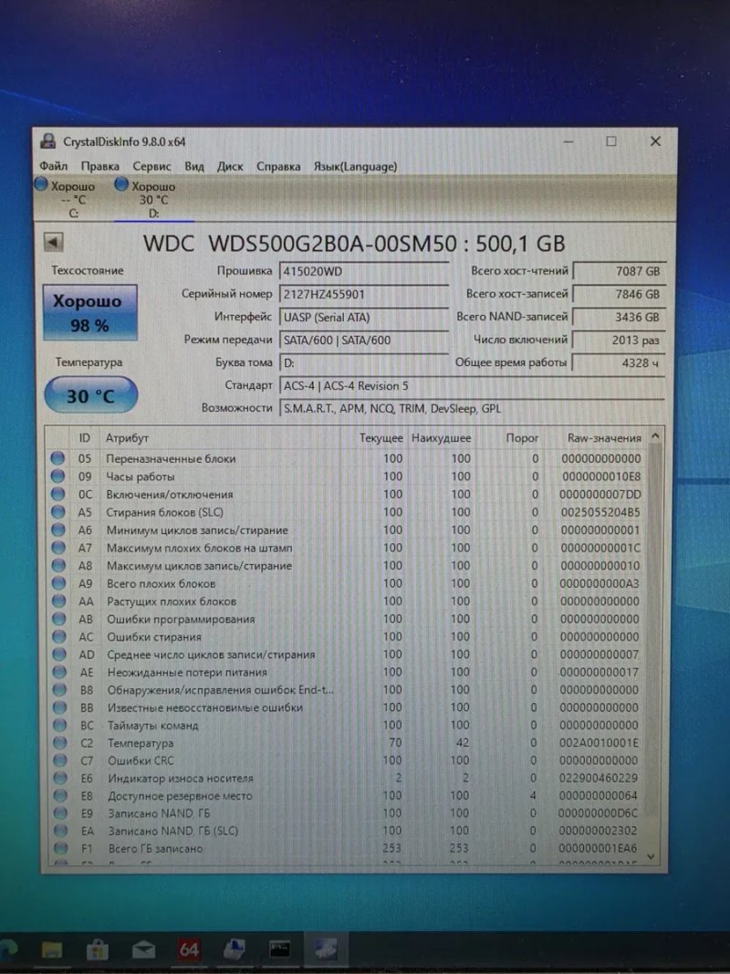Click the 3436 GB NAND writes value
Viewport: 730px width, 974px height.
(x=619, y=318)
